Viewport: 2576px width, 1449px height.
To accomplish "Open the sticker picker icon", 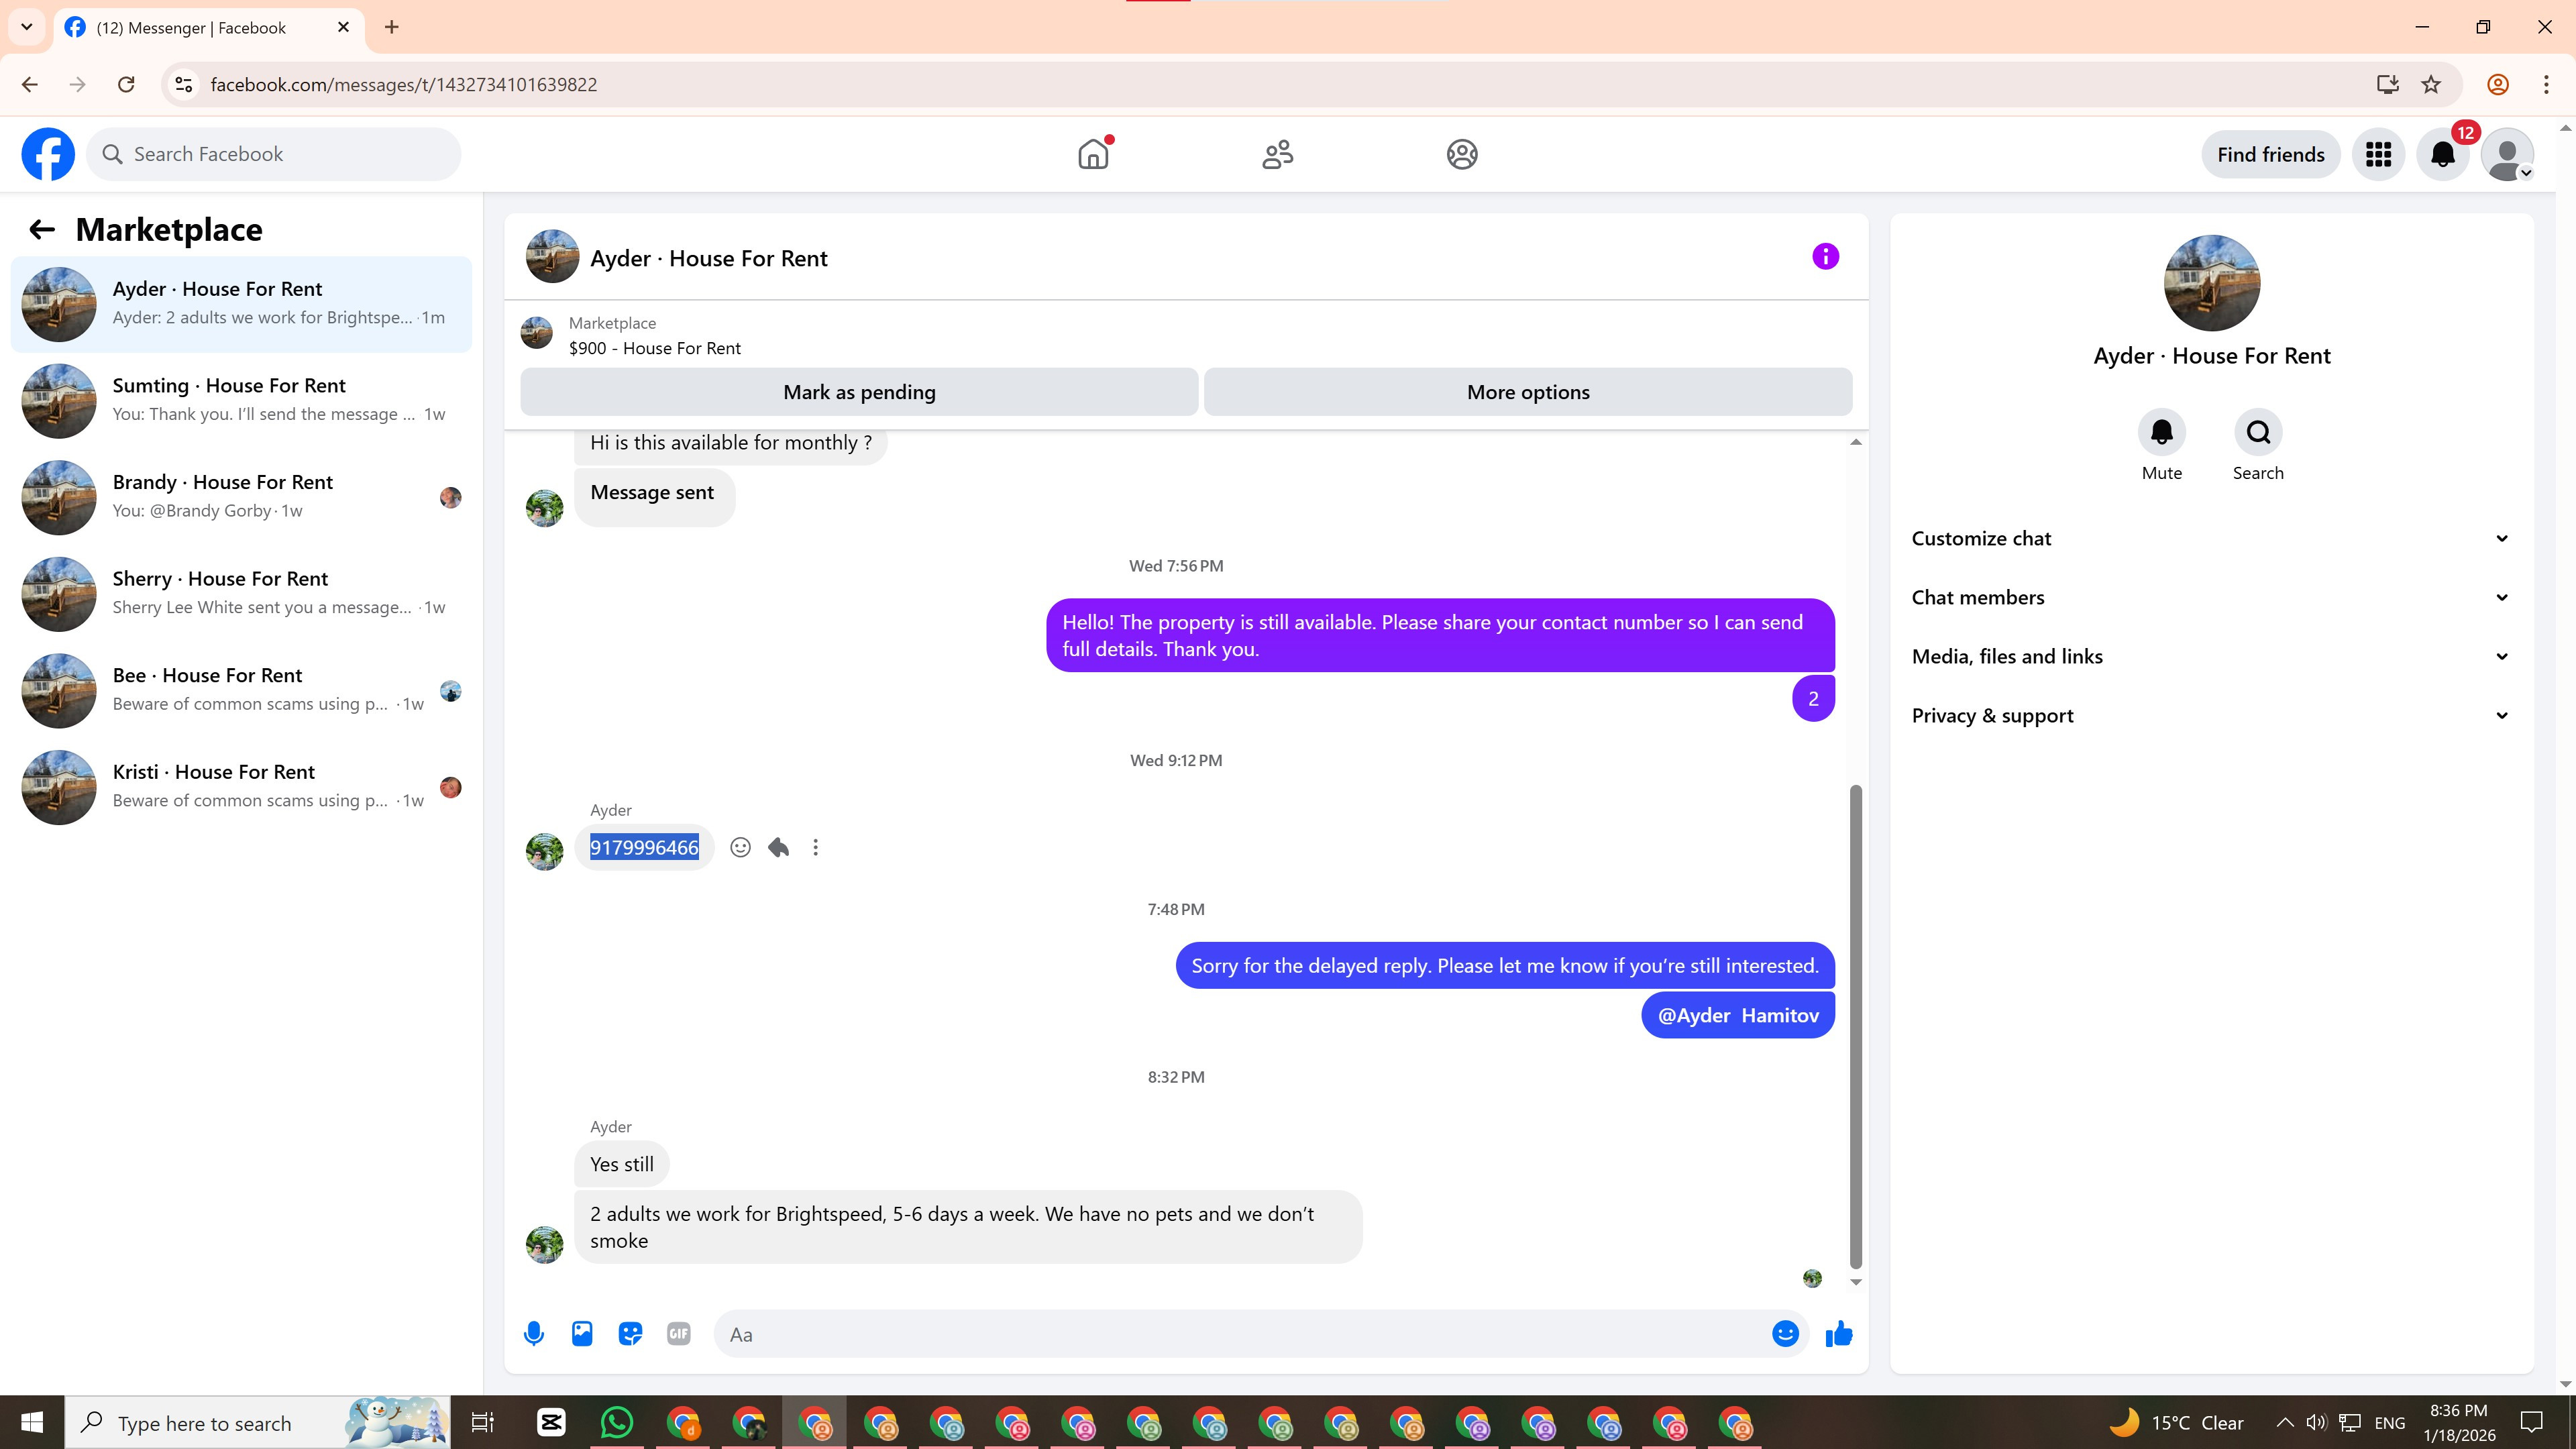I will (x=630, y=1333).
